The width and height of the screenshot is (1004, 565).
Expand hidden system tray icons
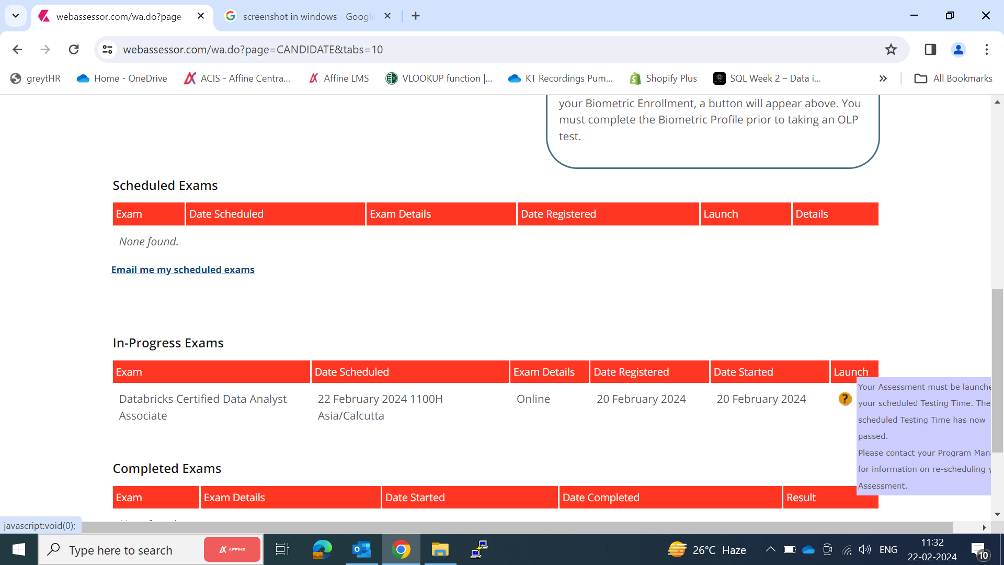pos(770,549)
